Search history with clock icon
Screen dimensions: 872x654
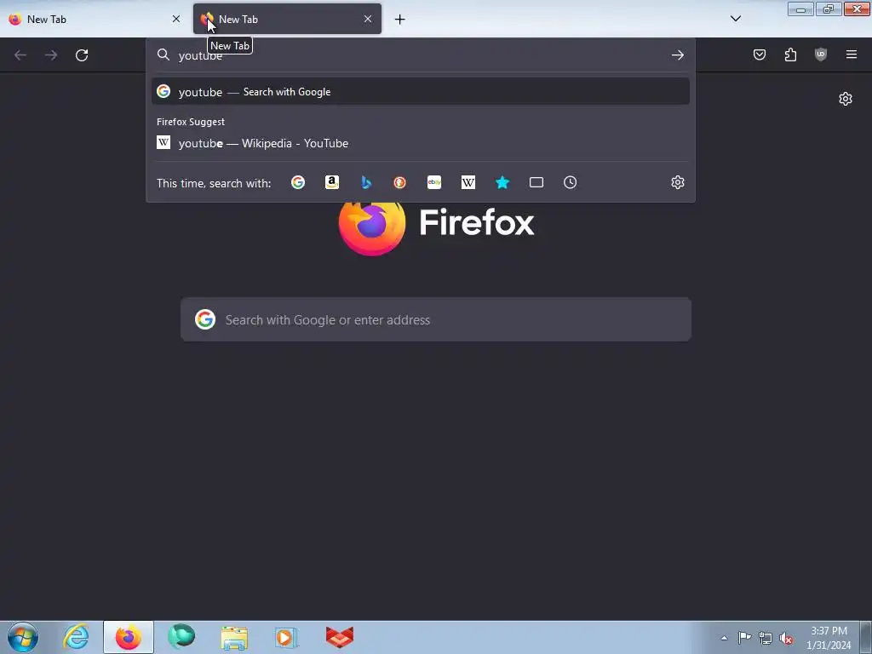[570, 182]
